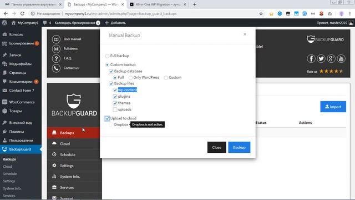Open BackupGuard Facebook page icon
The image size is (355, 200).
coord(311,58)
